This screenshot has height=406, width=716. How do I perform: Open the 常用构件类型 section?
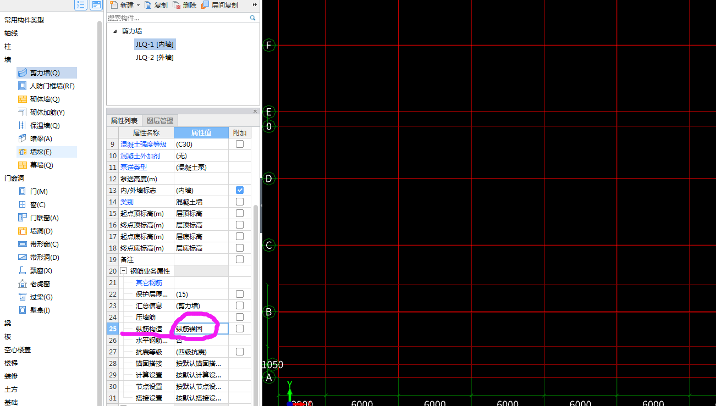pos(24,20)
